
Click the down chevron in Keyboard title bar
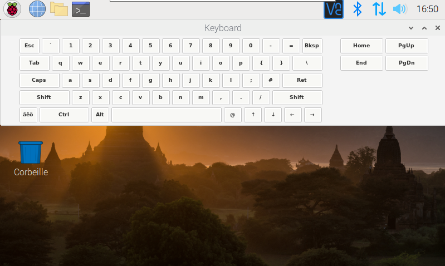[x=410, y=28]
